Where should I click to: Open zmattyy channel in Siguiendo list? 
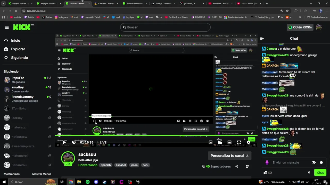coord(27,89)
